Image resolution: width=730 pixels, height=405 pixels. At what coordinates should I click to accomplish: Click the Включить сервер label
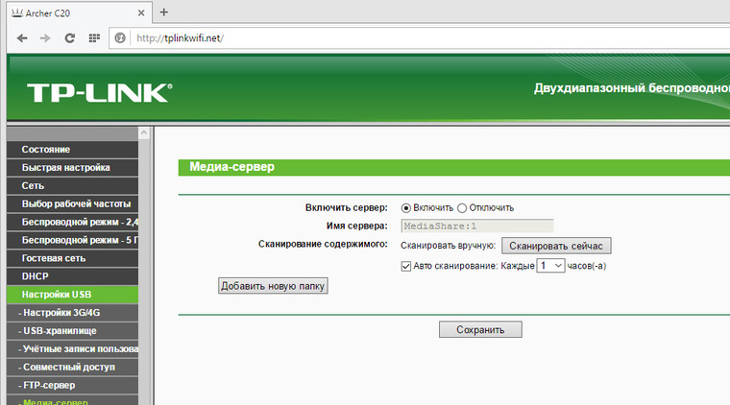click(x=347, y=208)
